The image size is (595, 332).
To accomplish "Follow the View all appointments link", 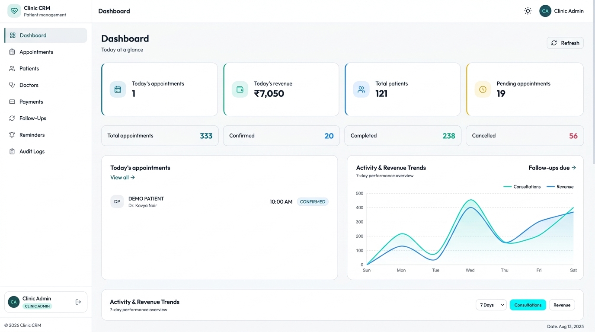I will (123, 177).
